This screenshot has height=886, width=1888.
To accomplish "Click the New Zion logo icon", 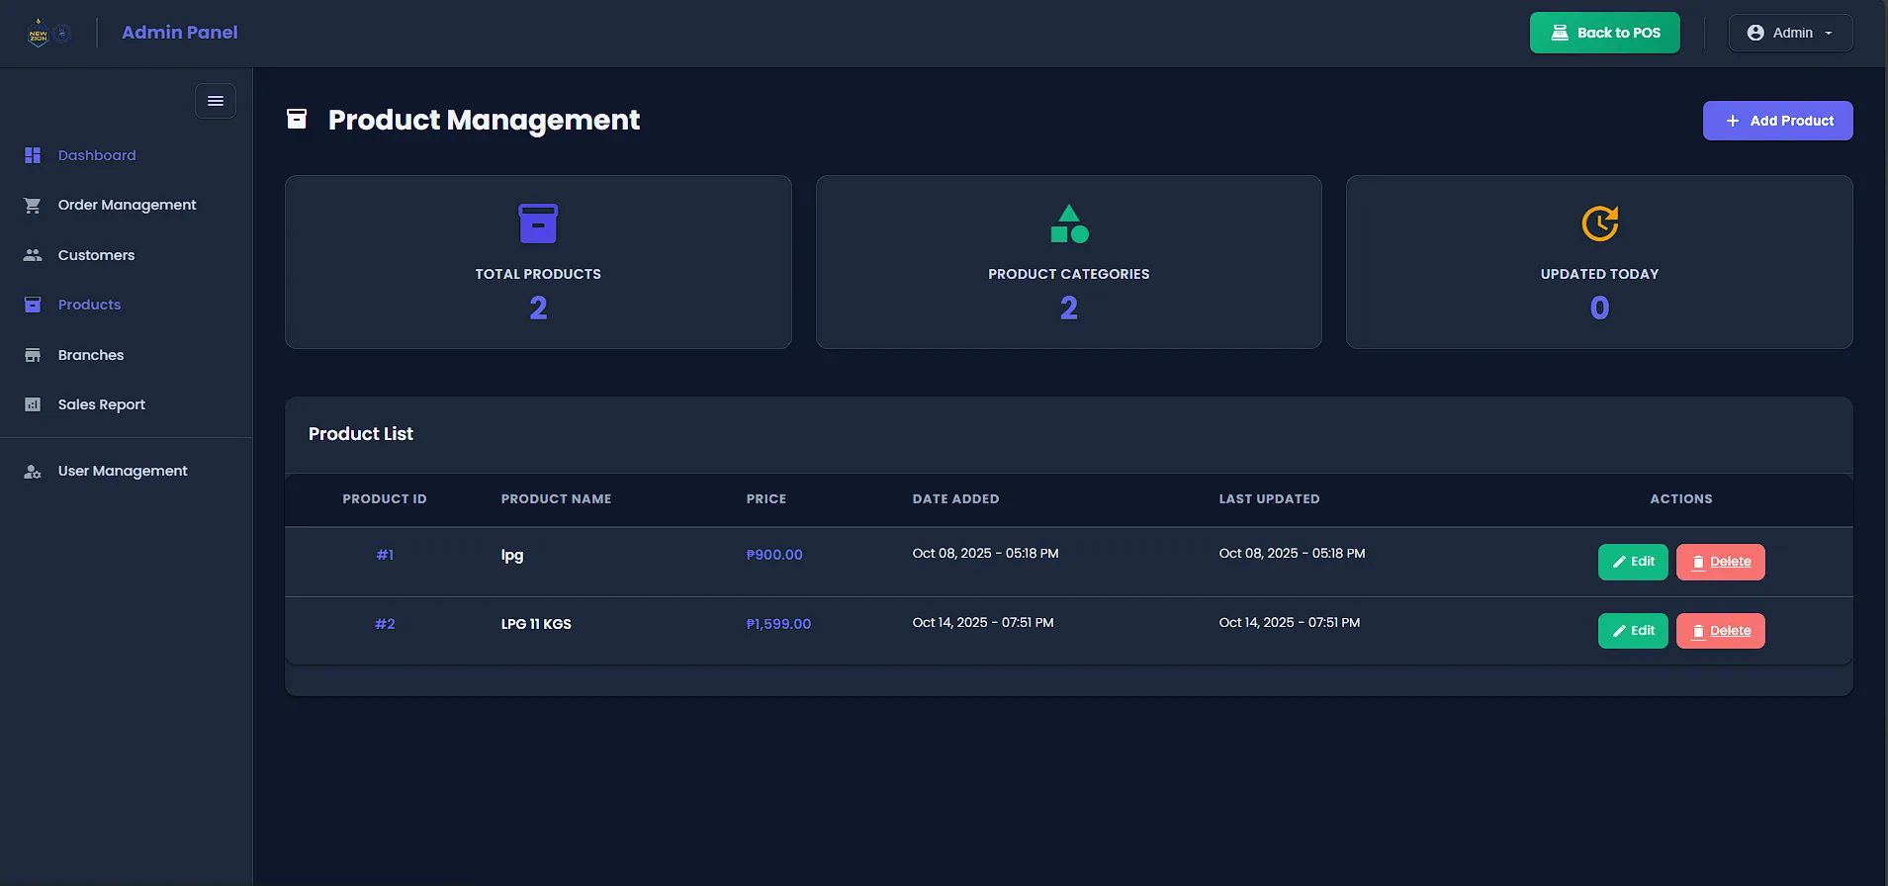I will coord(39,33).
